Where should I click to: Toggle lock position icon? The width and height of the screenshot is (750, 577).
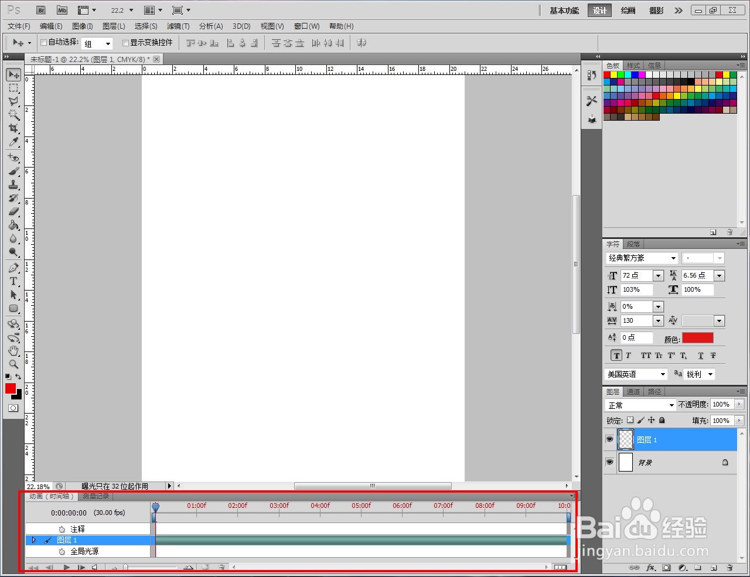(x=651, y=420)
